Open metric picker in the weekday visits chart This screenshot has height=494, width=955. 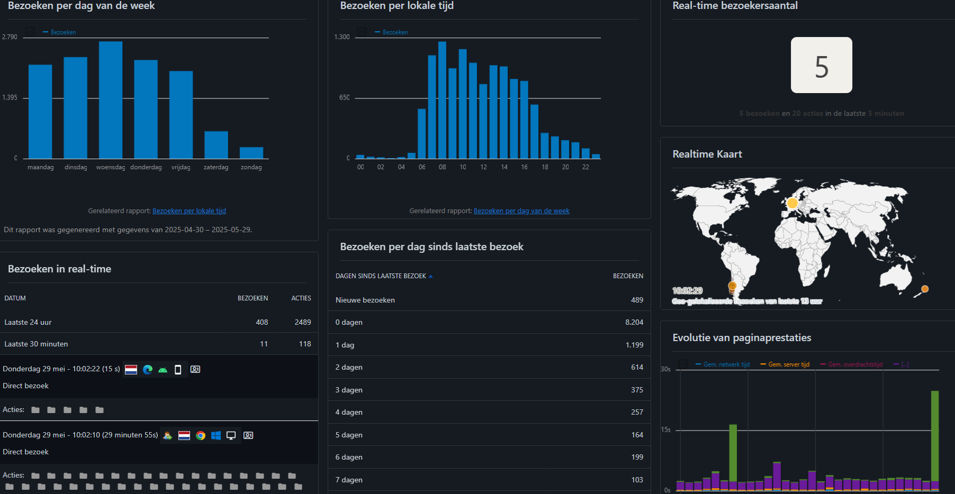[31, 32]
